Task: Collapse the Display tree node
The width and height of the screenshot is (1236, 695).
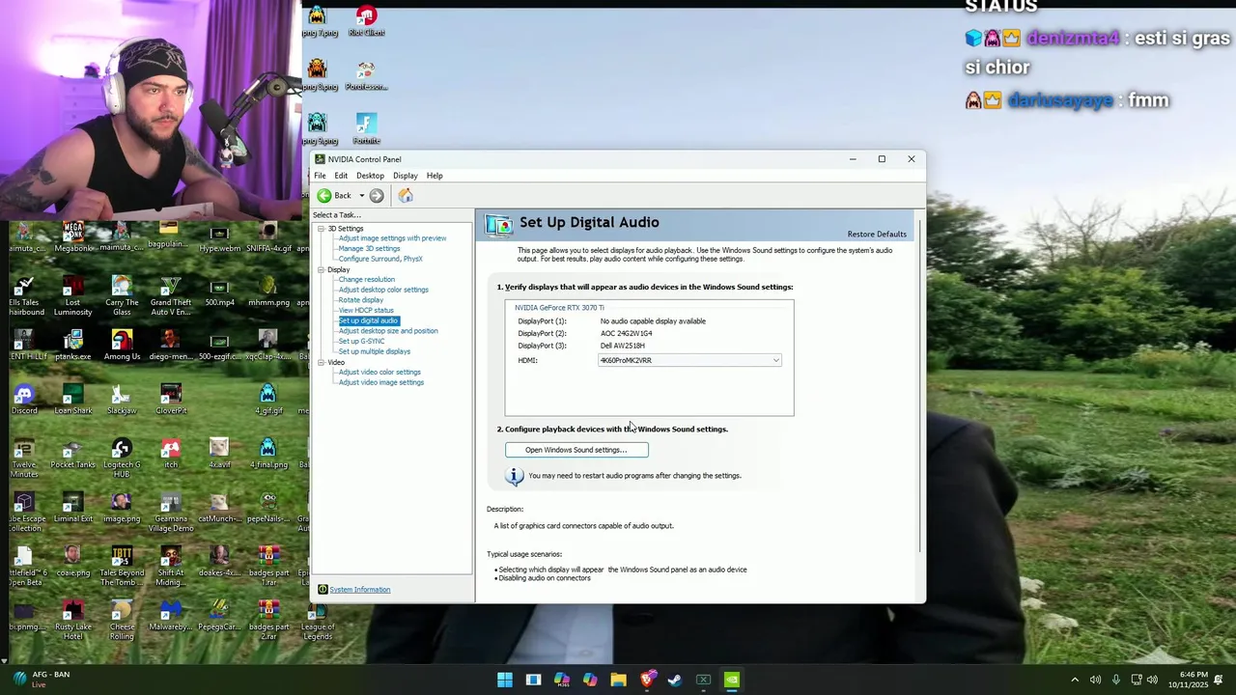Action: pyautogui.click(x=322, y=269)
